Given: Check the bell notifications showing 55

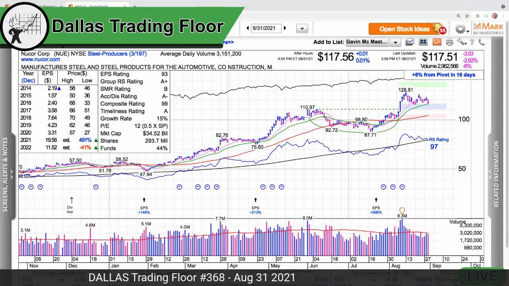Looking at the screenshot, I should [x=440, y=29].
